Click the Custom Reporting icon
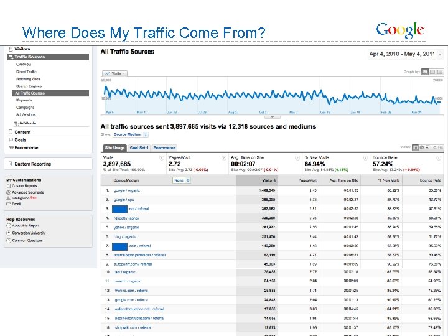This screenshot has width=448, height=336. pyautogui.click(x=11, y=164)
